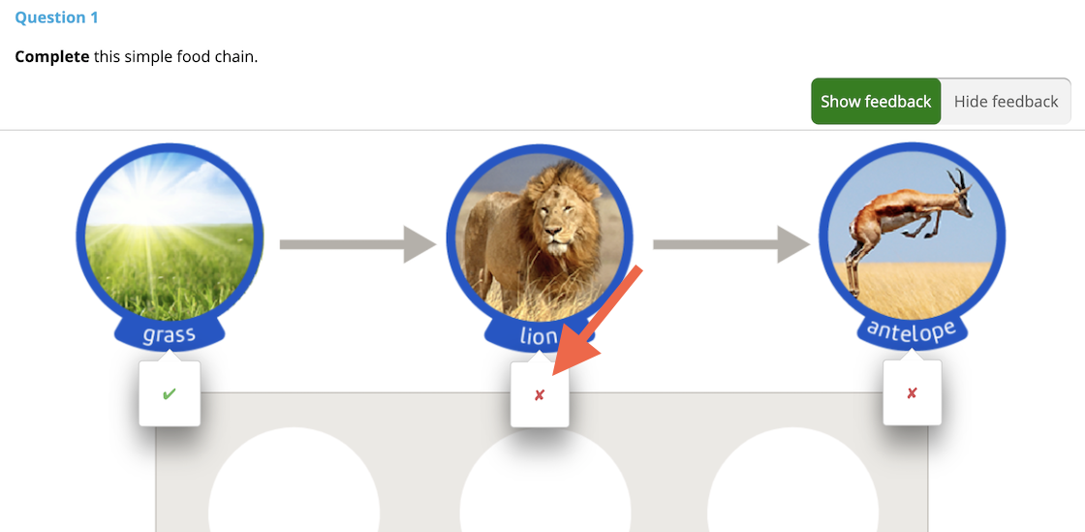Click the grass label banner

170,335
